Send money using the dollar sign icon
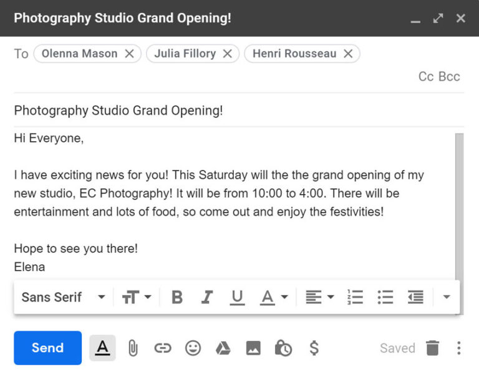The height and width of the screenshot is (377, 479). pos(314,348)
